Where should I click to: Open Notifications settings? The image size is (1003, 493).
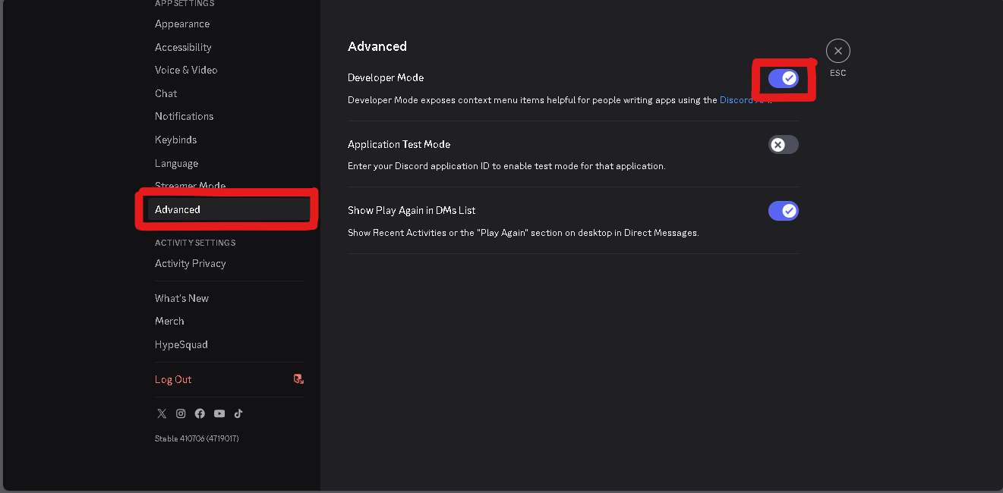tap(184, 116)
